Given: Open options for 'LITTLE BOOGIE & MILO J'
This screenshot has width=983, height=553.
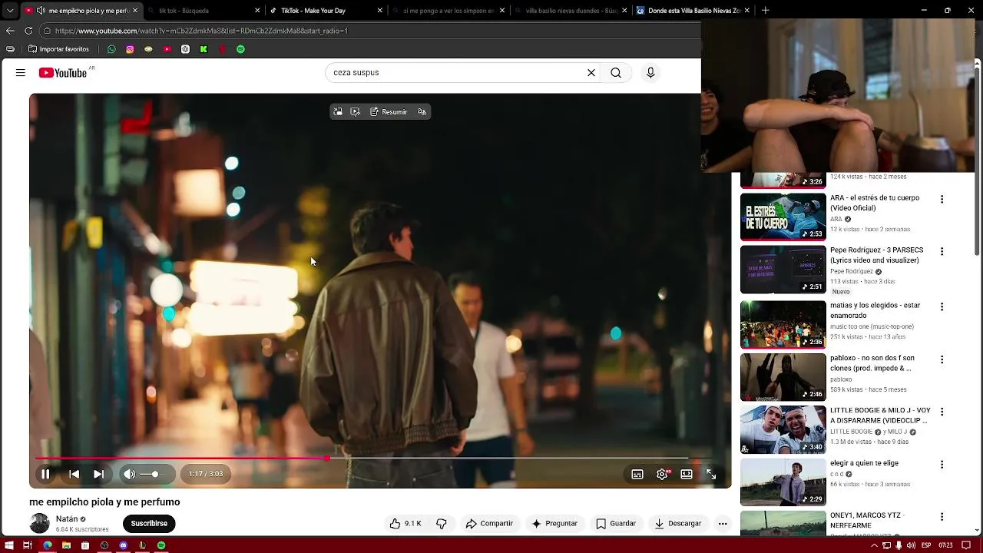Looking at the screenshot, I should point(942,412).
